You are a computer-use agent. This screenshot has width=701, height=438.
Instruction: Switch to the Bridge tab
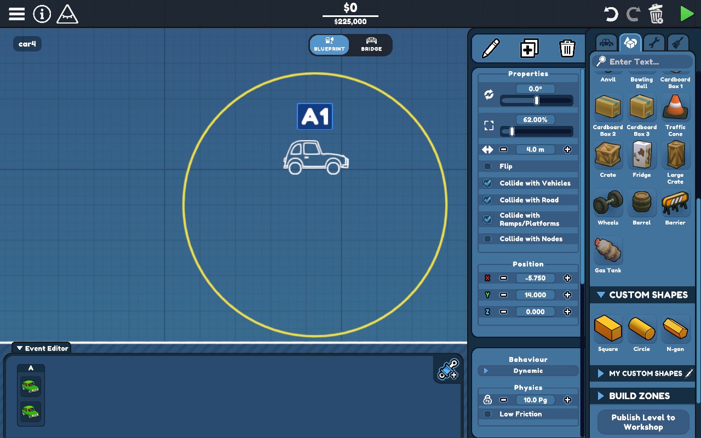point(371,44)
